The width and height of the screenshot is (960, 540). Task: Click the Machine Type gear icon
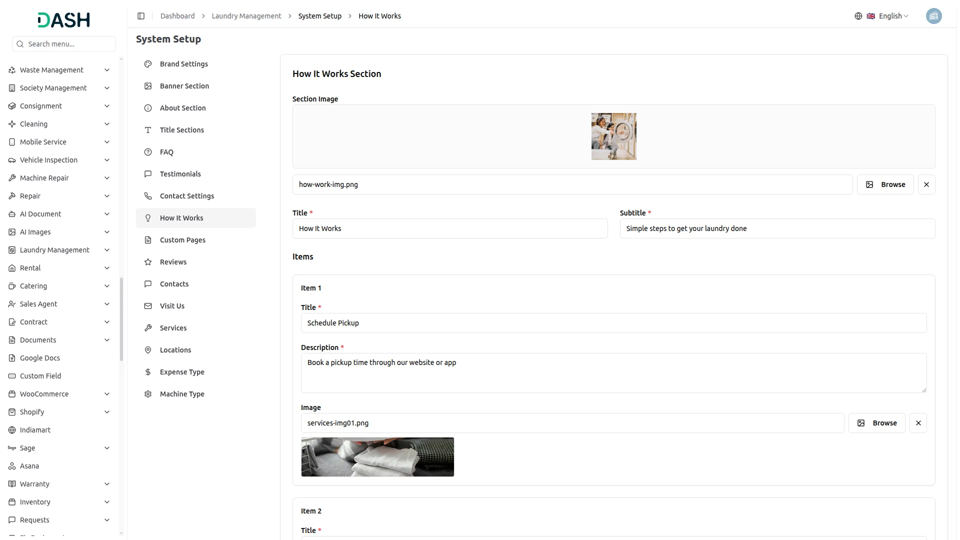[x=148, y=394]
